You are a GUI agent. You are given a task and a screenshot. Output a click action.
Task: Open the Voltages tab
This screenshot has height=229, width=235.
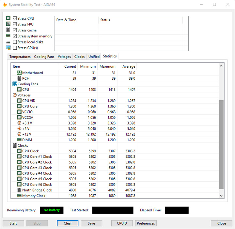(x=64, y=57)
